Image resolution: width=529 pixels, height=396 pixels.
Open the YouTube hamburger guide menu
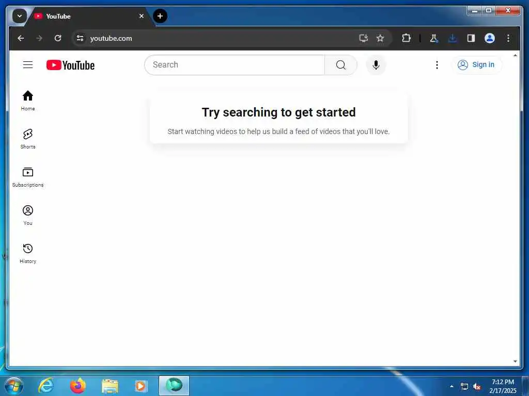pyautogui.click(x=28, y=64)
